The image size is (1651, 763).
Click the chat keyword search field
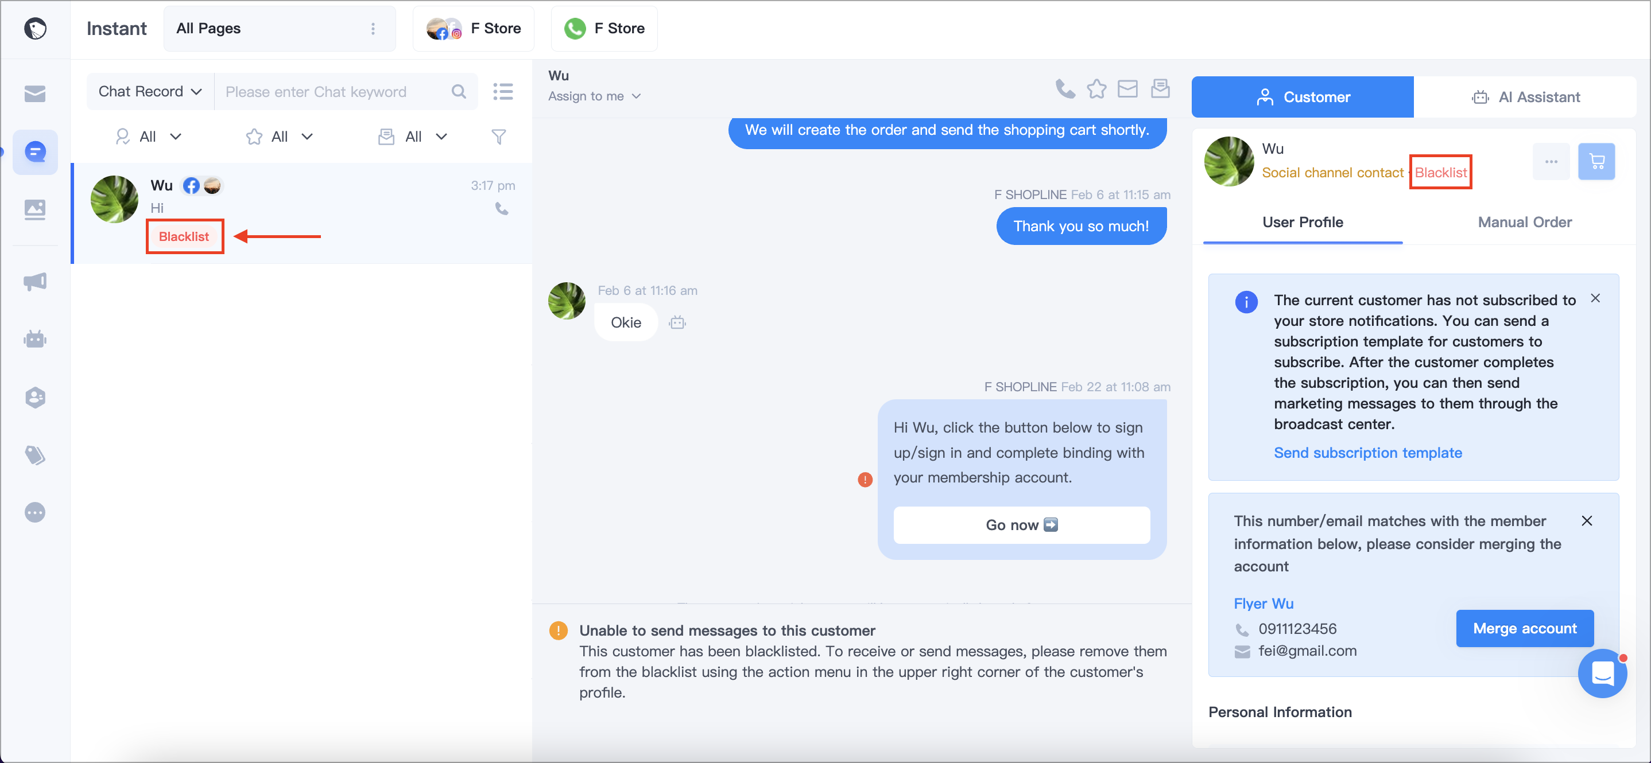[334, 92]
